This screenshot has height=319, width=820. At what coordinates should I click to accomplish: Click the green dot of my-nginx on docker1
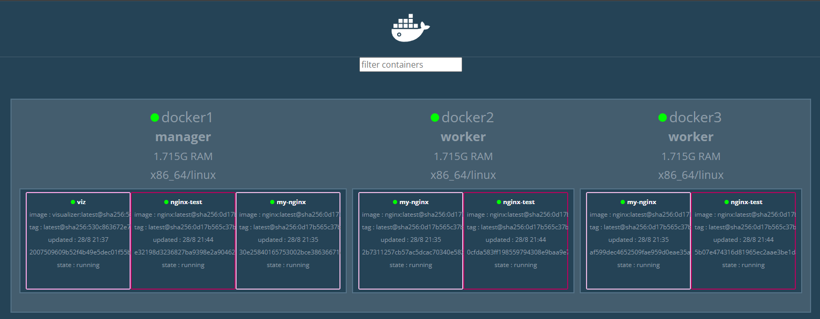click(272, 202)
